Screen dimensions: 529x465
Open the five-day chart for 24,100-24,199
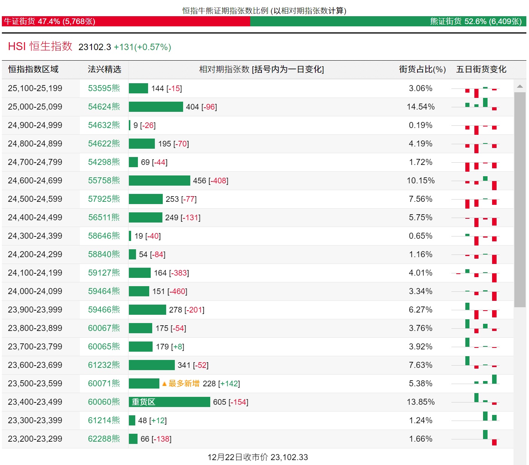tap(475, 275)
